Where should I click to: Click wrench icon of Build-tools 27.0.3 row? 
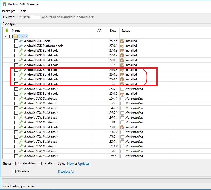(21, 51)
